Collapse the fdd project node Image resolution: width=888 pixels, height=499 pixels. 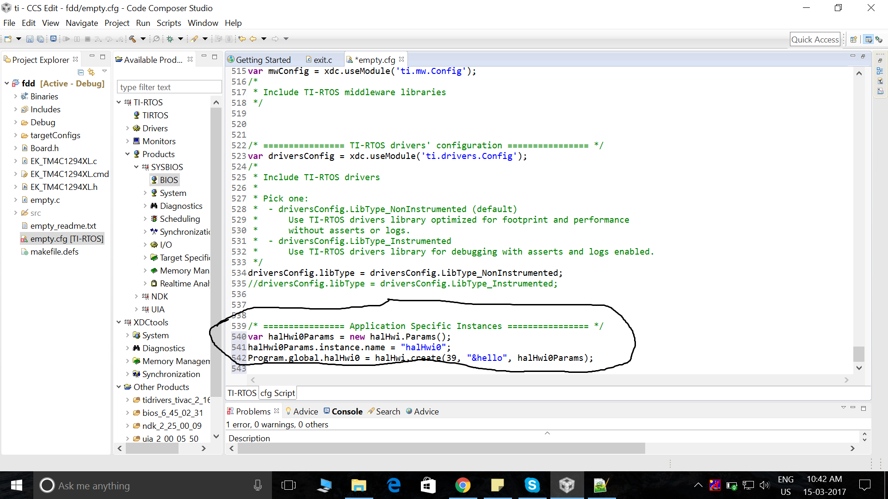pos(7,83)
